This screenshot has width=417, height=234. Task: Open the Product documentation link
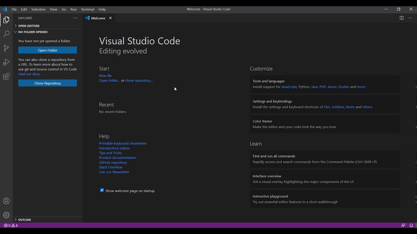(x=117, y=158)
